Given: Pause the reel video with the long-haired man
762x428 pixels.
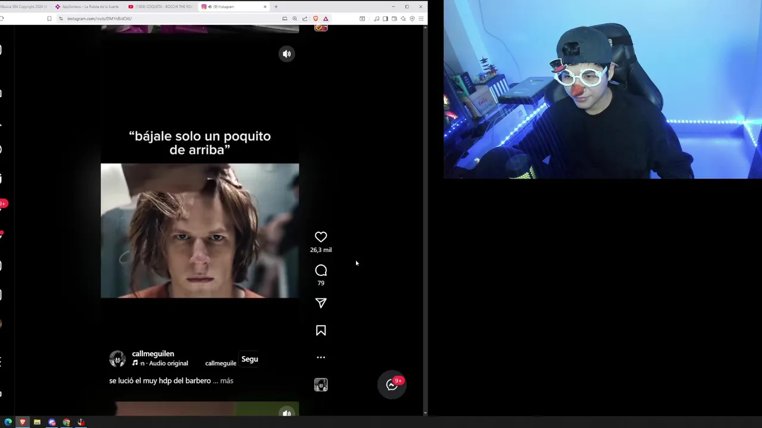Looking at the screenshot, I should point(200,231).
